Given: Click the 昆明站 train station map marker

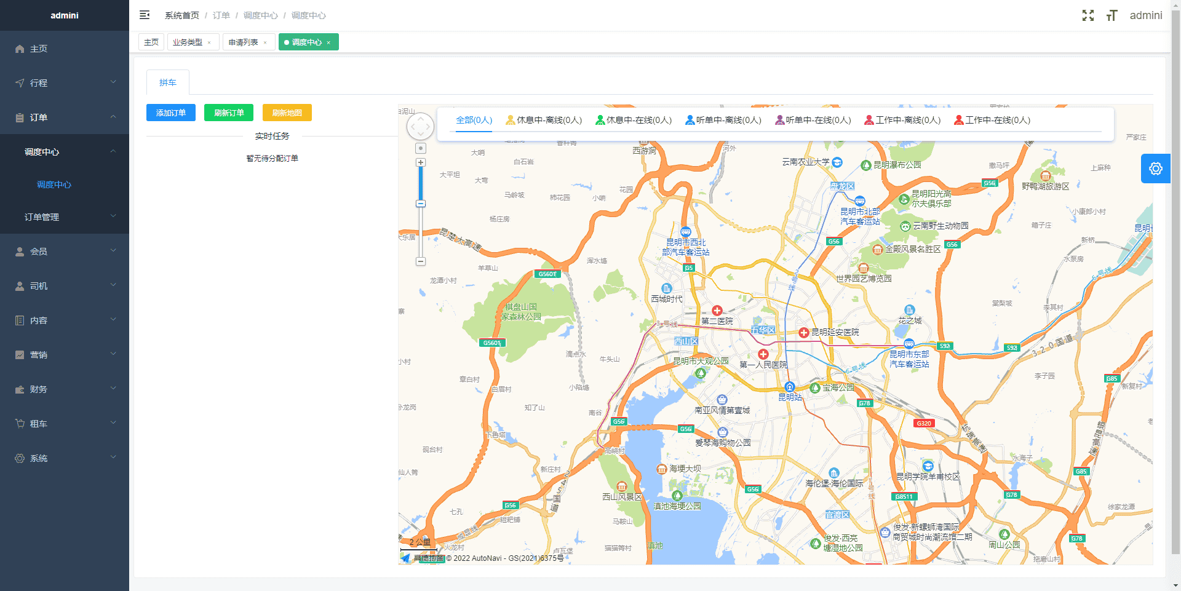Looking at the screenshot, I should coord(790,387).
